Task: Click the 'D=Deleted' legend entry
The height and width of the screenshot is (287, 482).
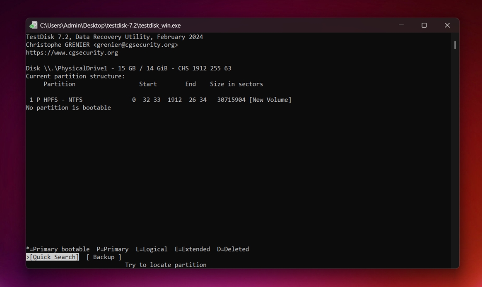Action: (x=233, y=249)
